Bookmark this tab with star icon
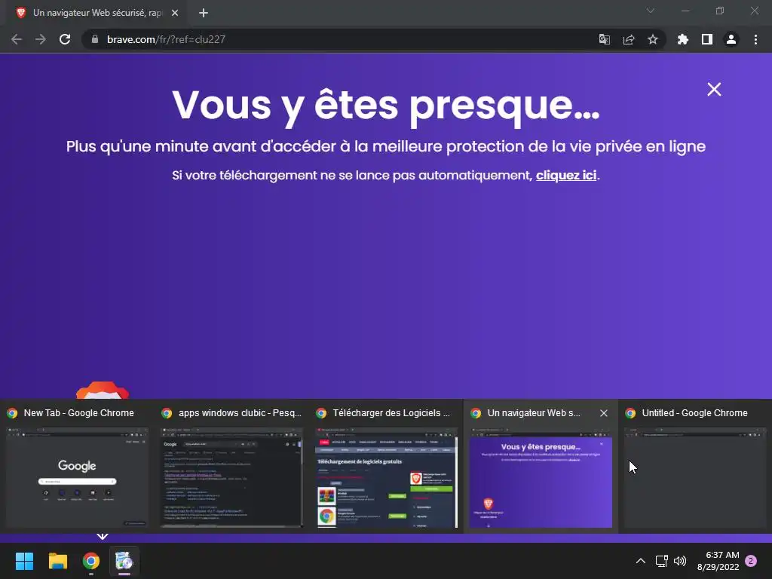The width and height of the screenshot is (772, 579). click(x=653, y=39)
